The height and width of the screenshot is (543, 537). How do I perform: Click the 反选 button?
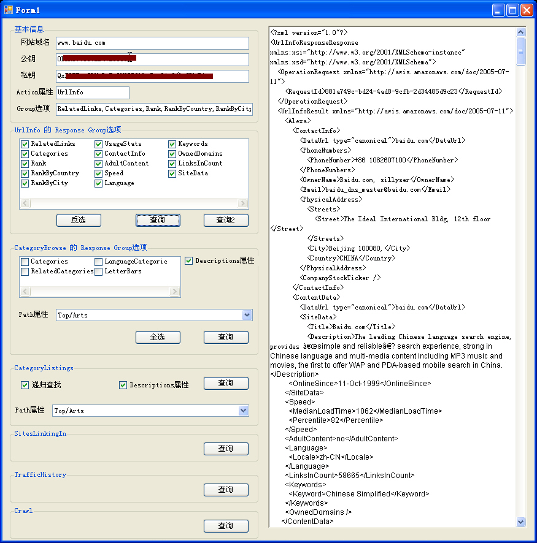(79, 220)
